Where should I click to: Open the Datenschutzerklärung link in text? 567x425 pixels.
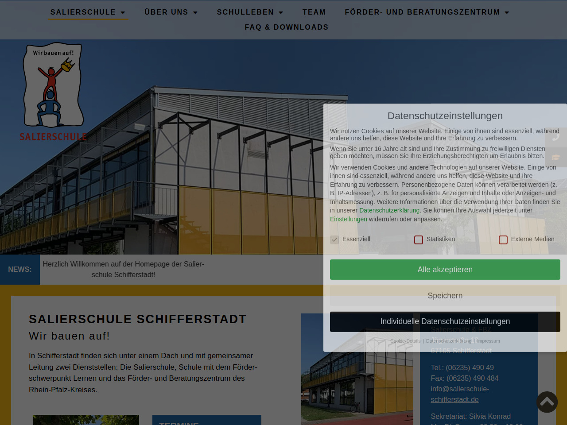pos(389,210)
